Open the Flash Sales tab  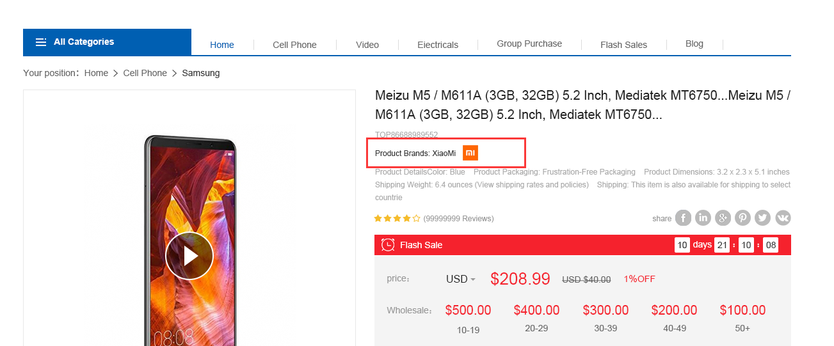[623, 45]
